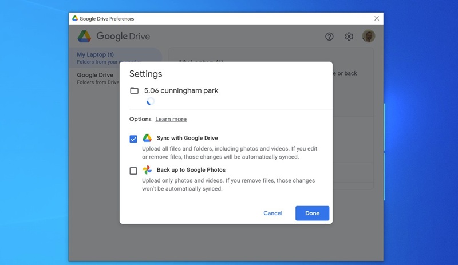Open the settings gear icon
Screen dimensions: 458x265
tap(349, 37)
